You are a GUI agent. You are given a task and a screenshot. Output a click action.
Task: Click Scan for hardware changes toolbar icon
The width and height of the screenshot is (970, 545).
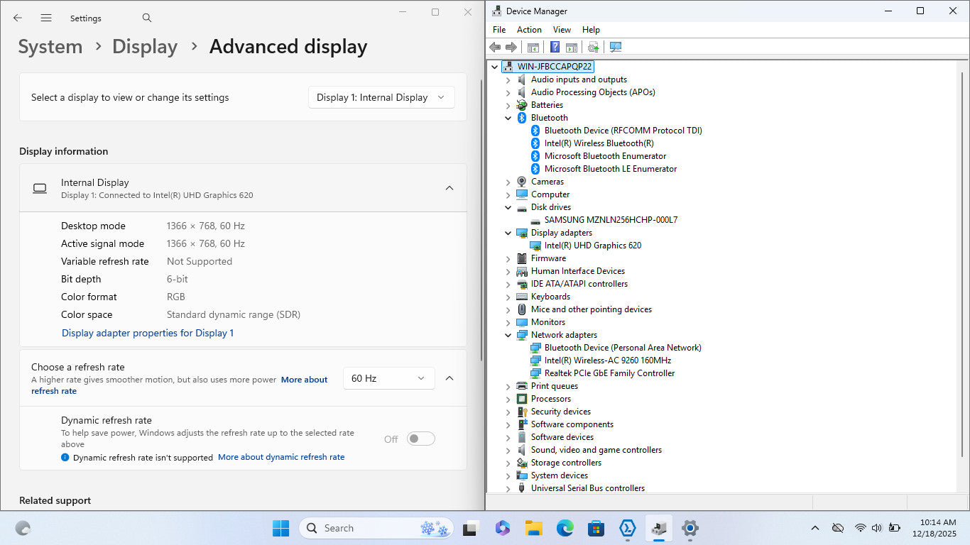coord(616,47)
